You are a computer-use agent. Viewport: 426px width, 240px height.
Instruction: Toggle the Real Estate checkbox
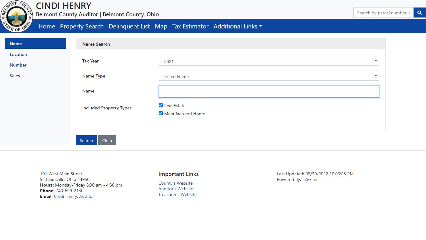coord(161,105)
